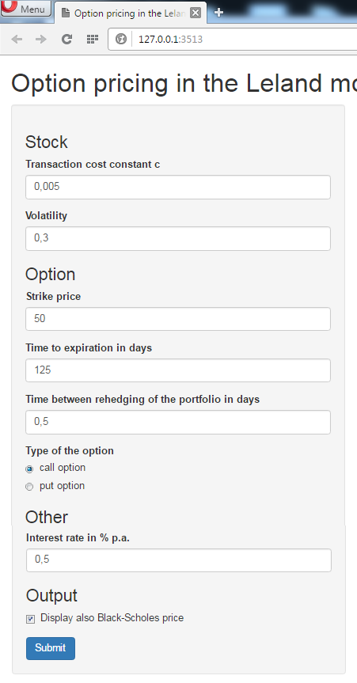Click the site info globe icon
357x683 pixels.
pyautogui.click(x=121, y=40)
